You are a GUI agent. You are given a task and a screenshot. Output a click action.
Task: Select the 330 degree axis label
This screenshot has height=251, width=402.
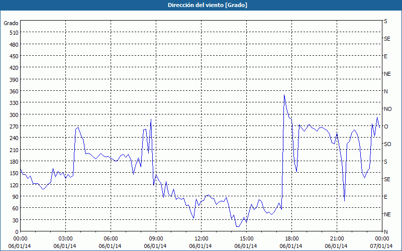tap(14, 103)
